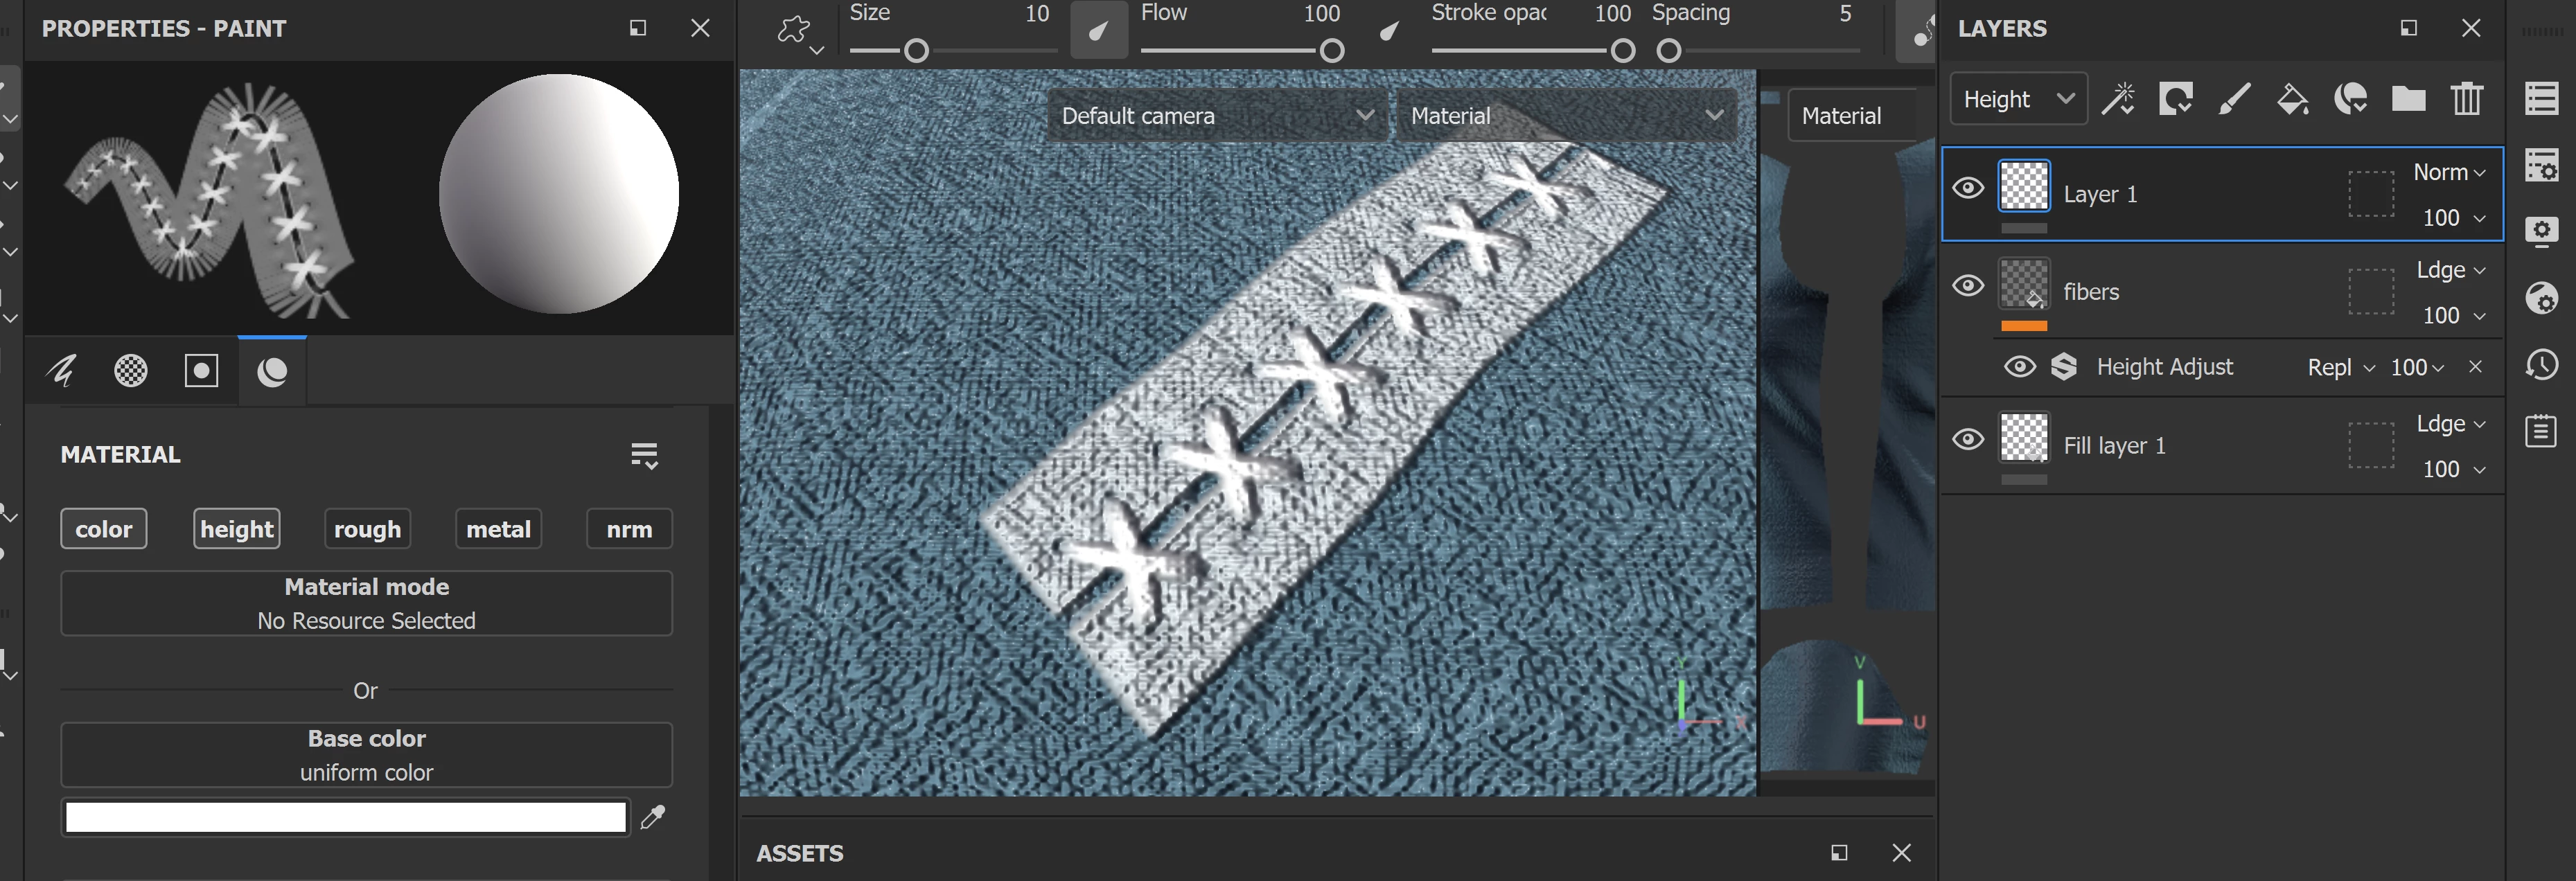
Task: Click the Base color uniform color button
Action: pyautogui.click(x=366, y=755)
